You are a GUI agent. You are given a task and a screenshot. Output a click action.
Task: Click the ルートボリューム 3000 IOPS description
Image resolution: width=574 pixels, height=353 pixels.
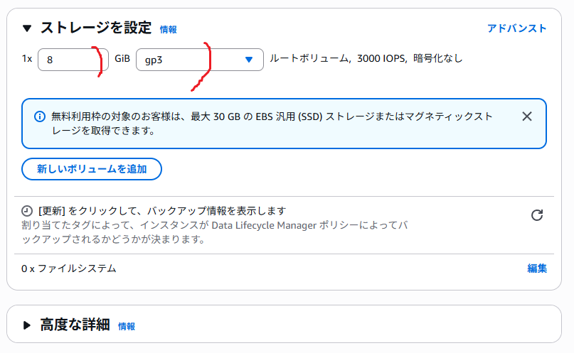point(366,59)
